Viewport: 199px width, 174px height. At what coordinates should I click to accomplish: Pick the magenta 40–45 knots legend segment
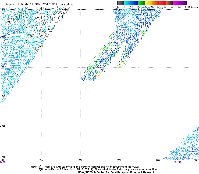click(176, 3)
